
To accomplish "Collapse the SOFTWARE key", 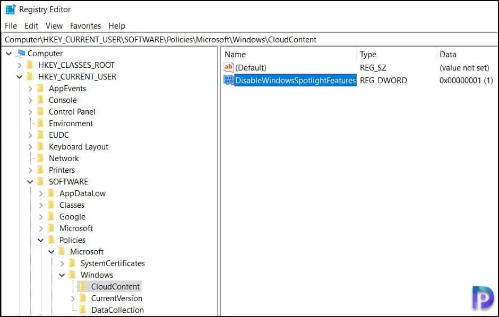I will point(30,182).
